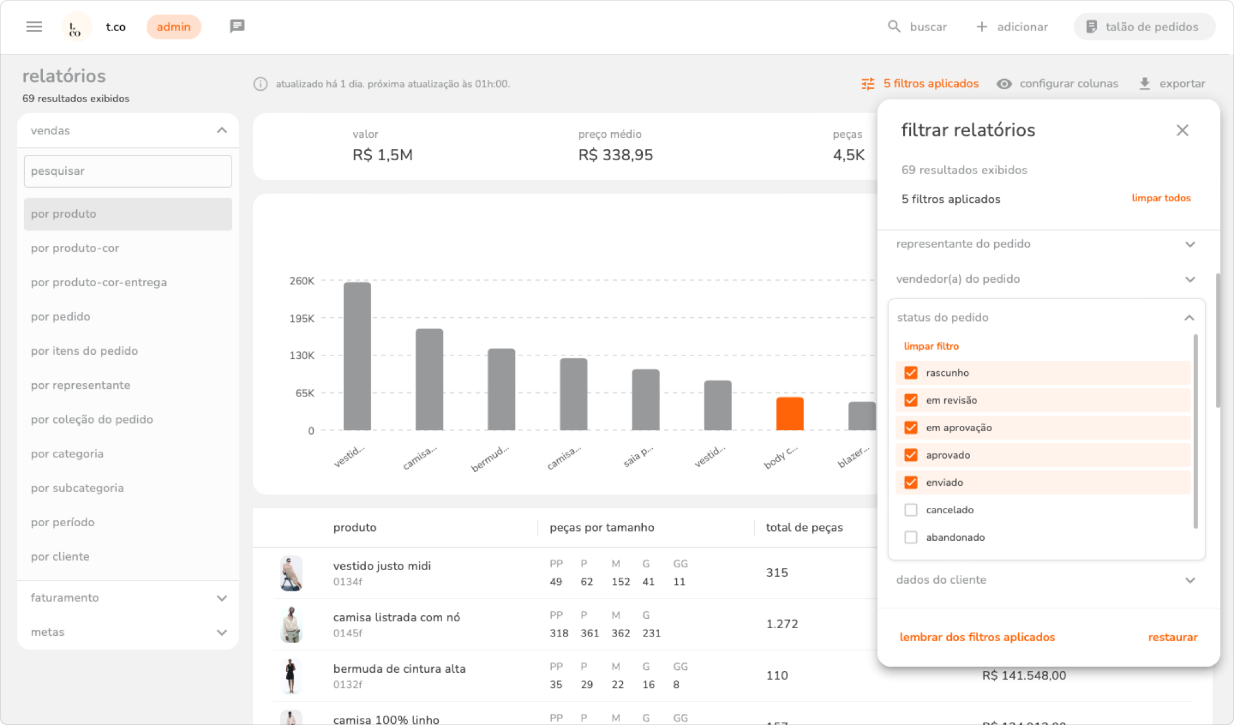Image resolution: width=1234 pixels, height=725 pixels.
Task: Click the info icon near update notice
Action: tap(260, 84)
